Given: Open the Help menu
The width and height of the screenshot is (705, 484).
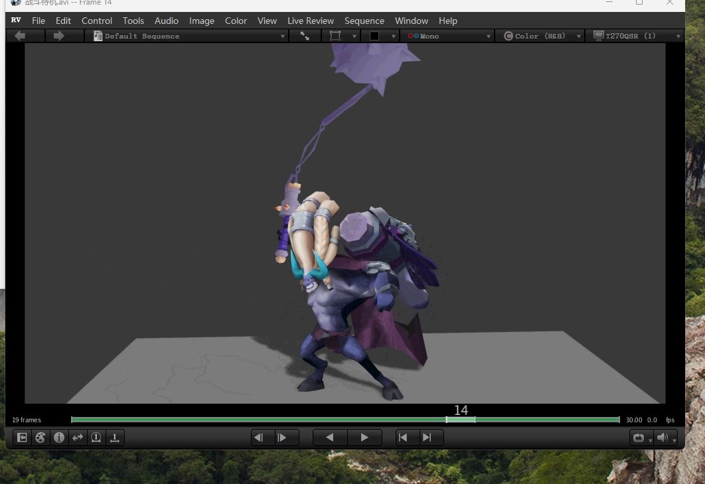Looking at the screenshot, I should [448, 21].
